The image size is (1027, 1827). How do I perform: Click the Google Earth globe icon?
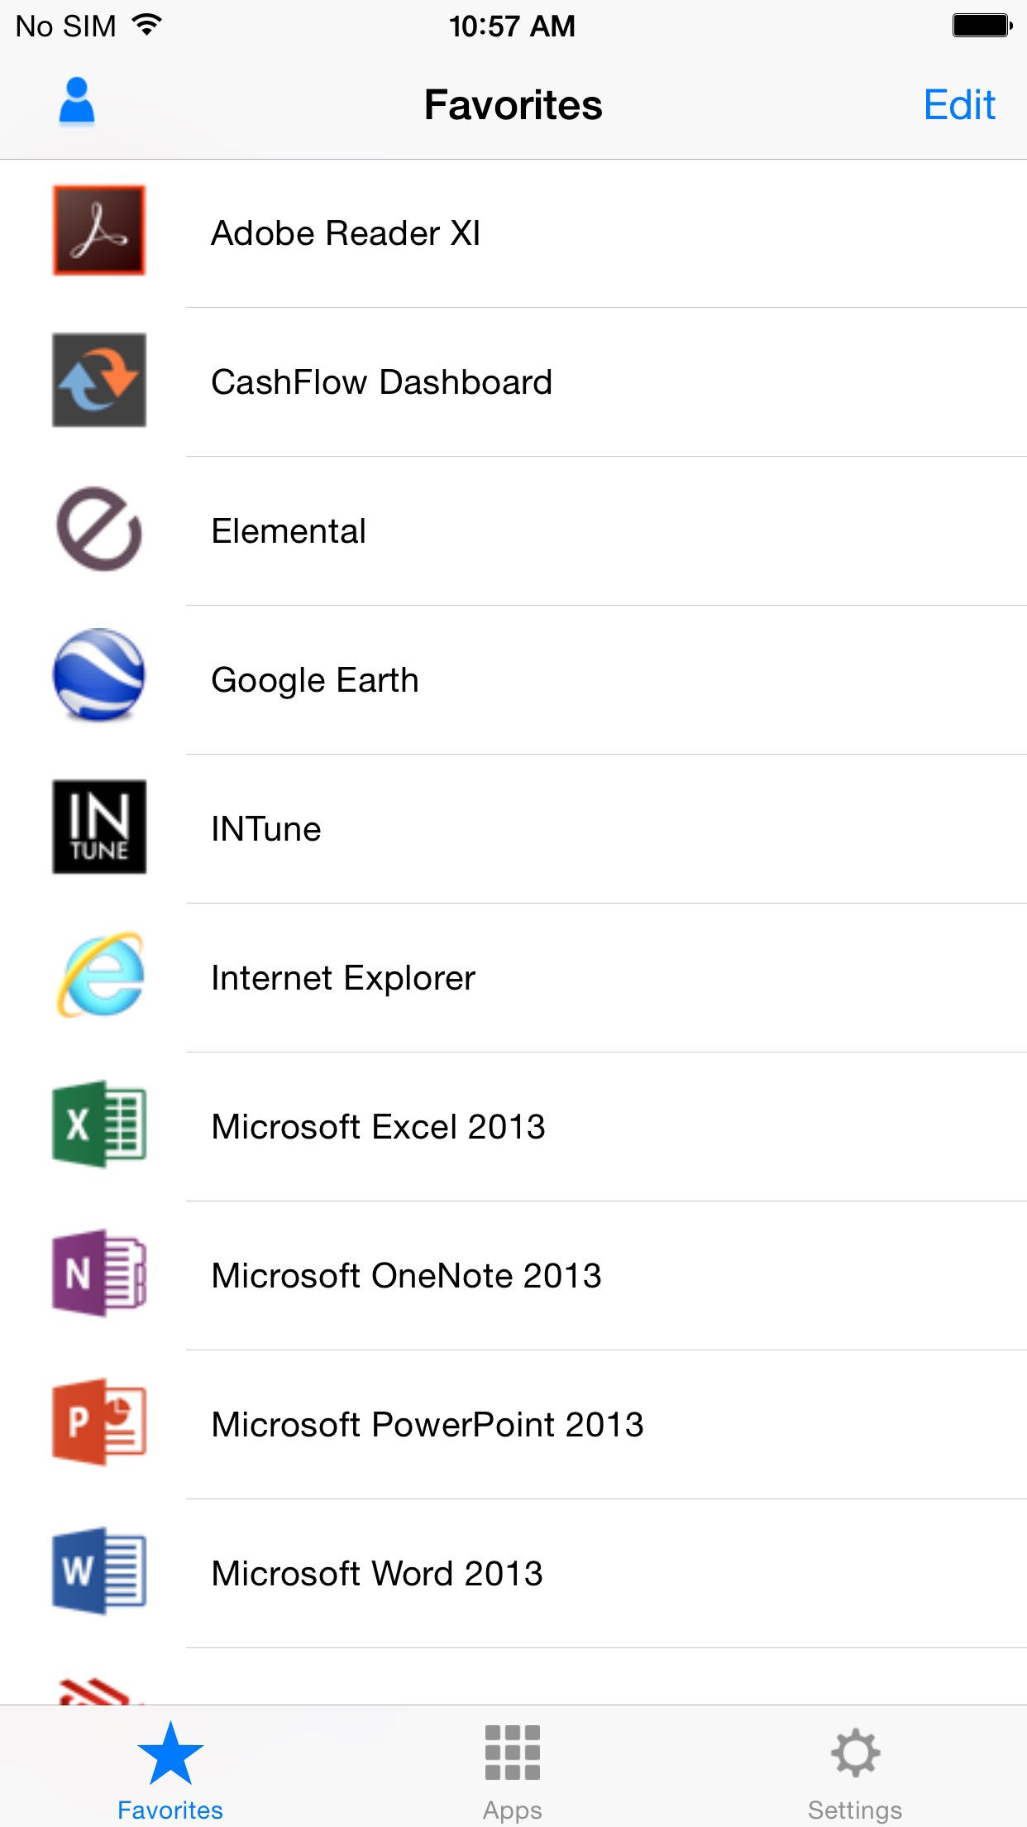coord(99,674)
